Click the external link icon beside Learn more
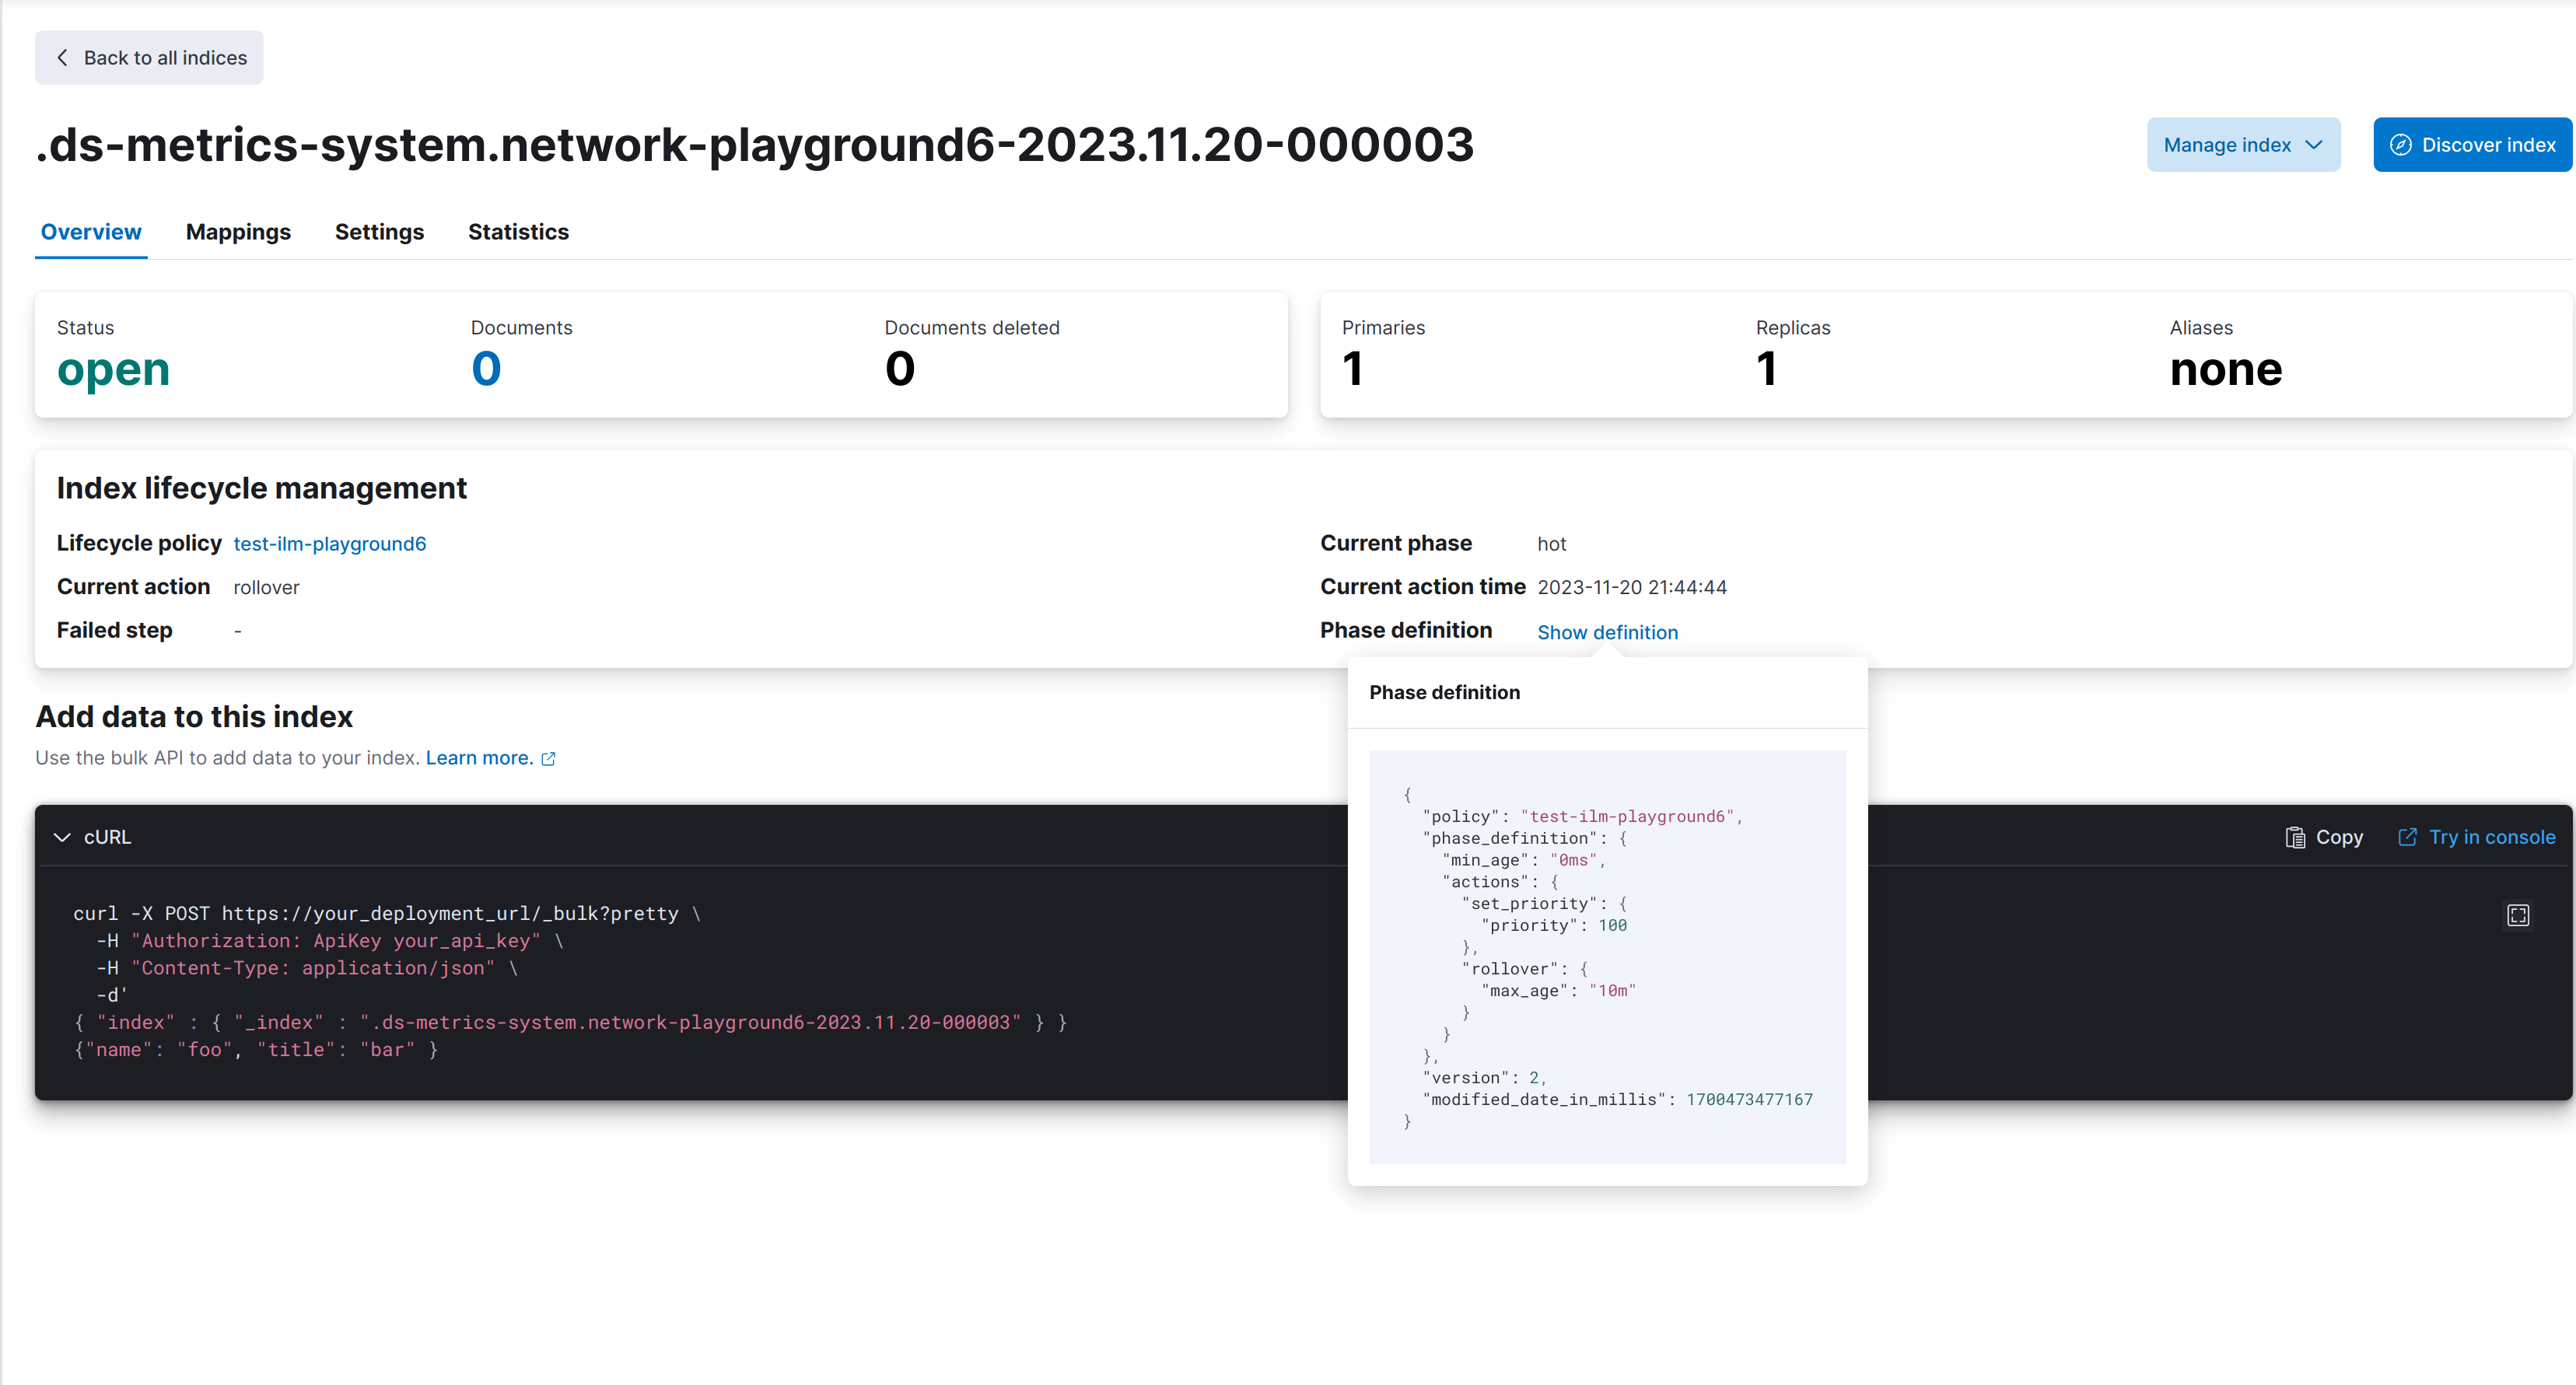This screenshot has height=1385, width=2576. point(548,759)
